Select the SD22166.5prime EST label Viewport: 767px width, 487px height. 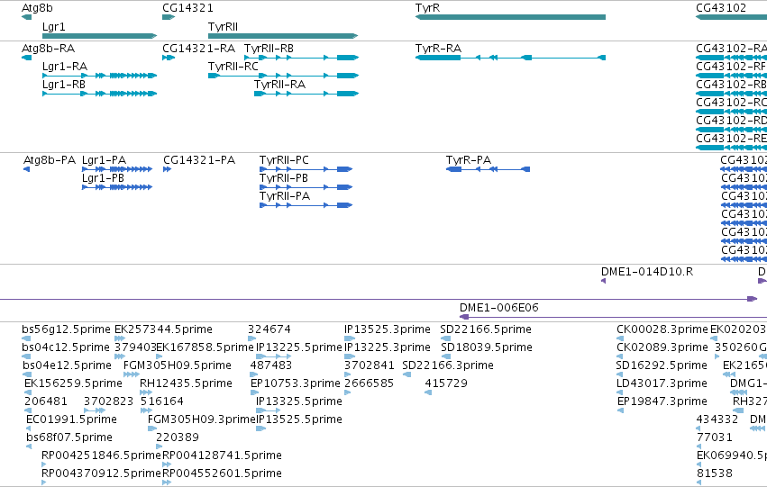486,329
